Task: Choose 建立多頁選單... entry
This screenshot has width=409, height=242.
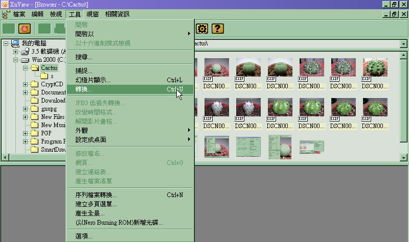Action: [x=130, y=204]
